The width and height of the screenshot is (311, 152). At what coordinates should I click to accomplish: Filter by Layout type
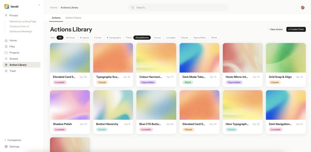pos(84,38)
